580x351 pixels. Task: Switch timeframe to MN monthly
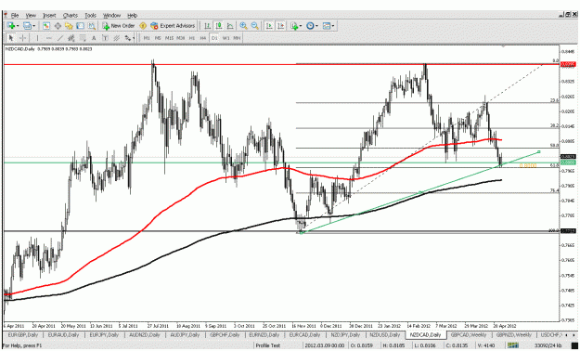(x=238, y=38)
